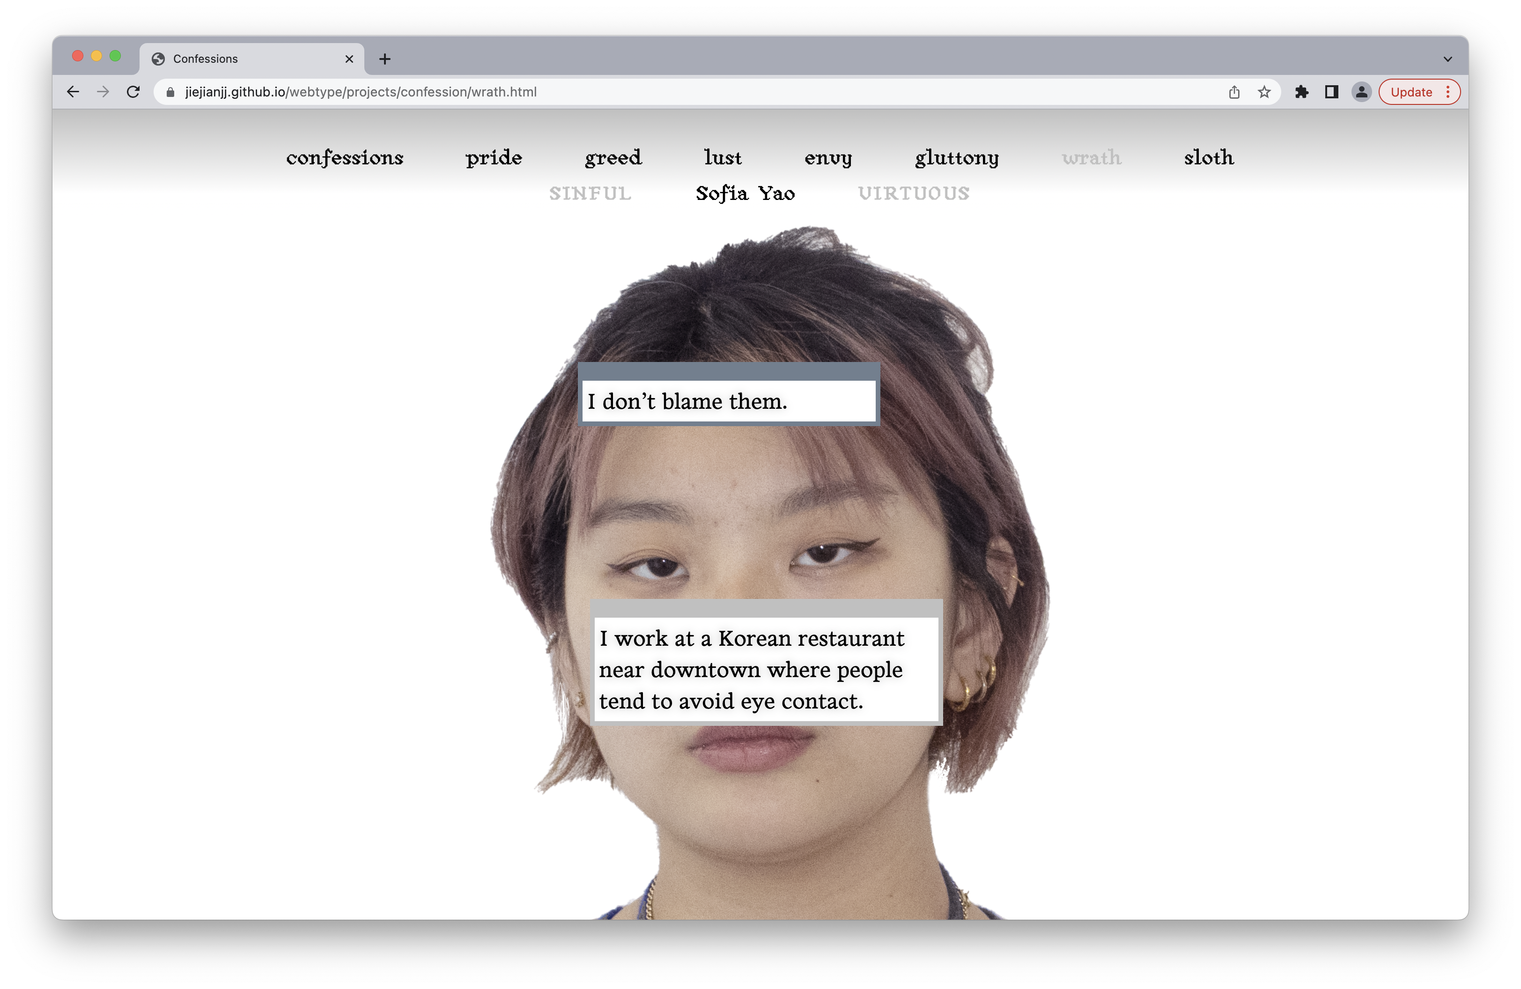This screenshot has height=989, width=1521.
Task: Open the Chrome profile avatar
Action: [1361, 92]
